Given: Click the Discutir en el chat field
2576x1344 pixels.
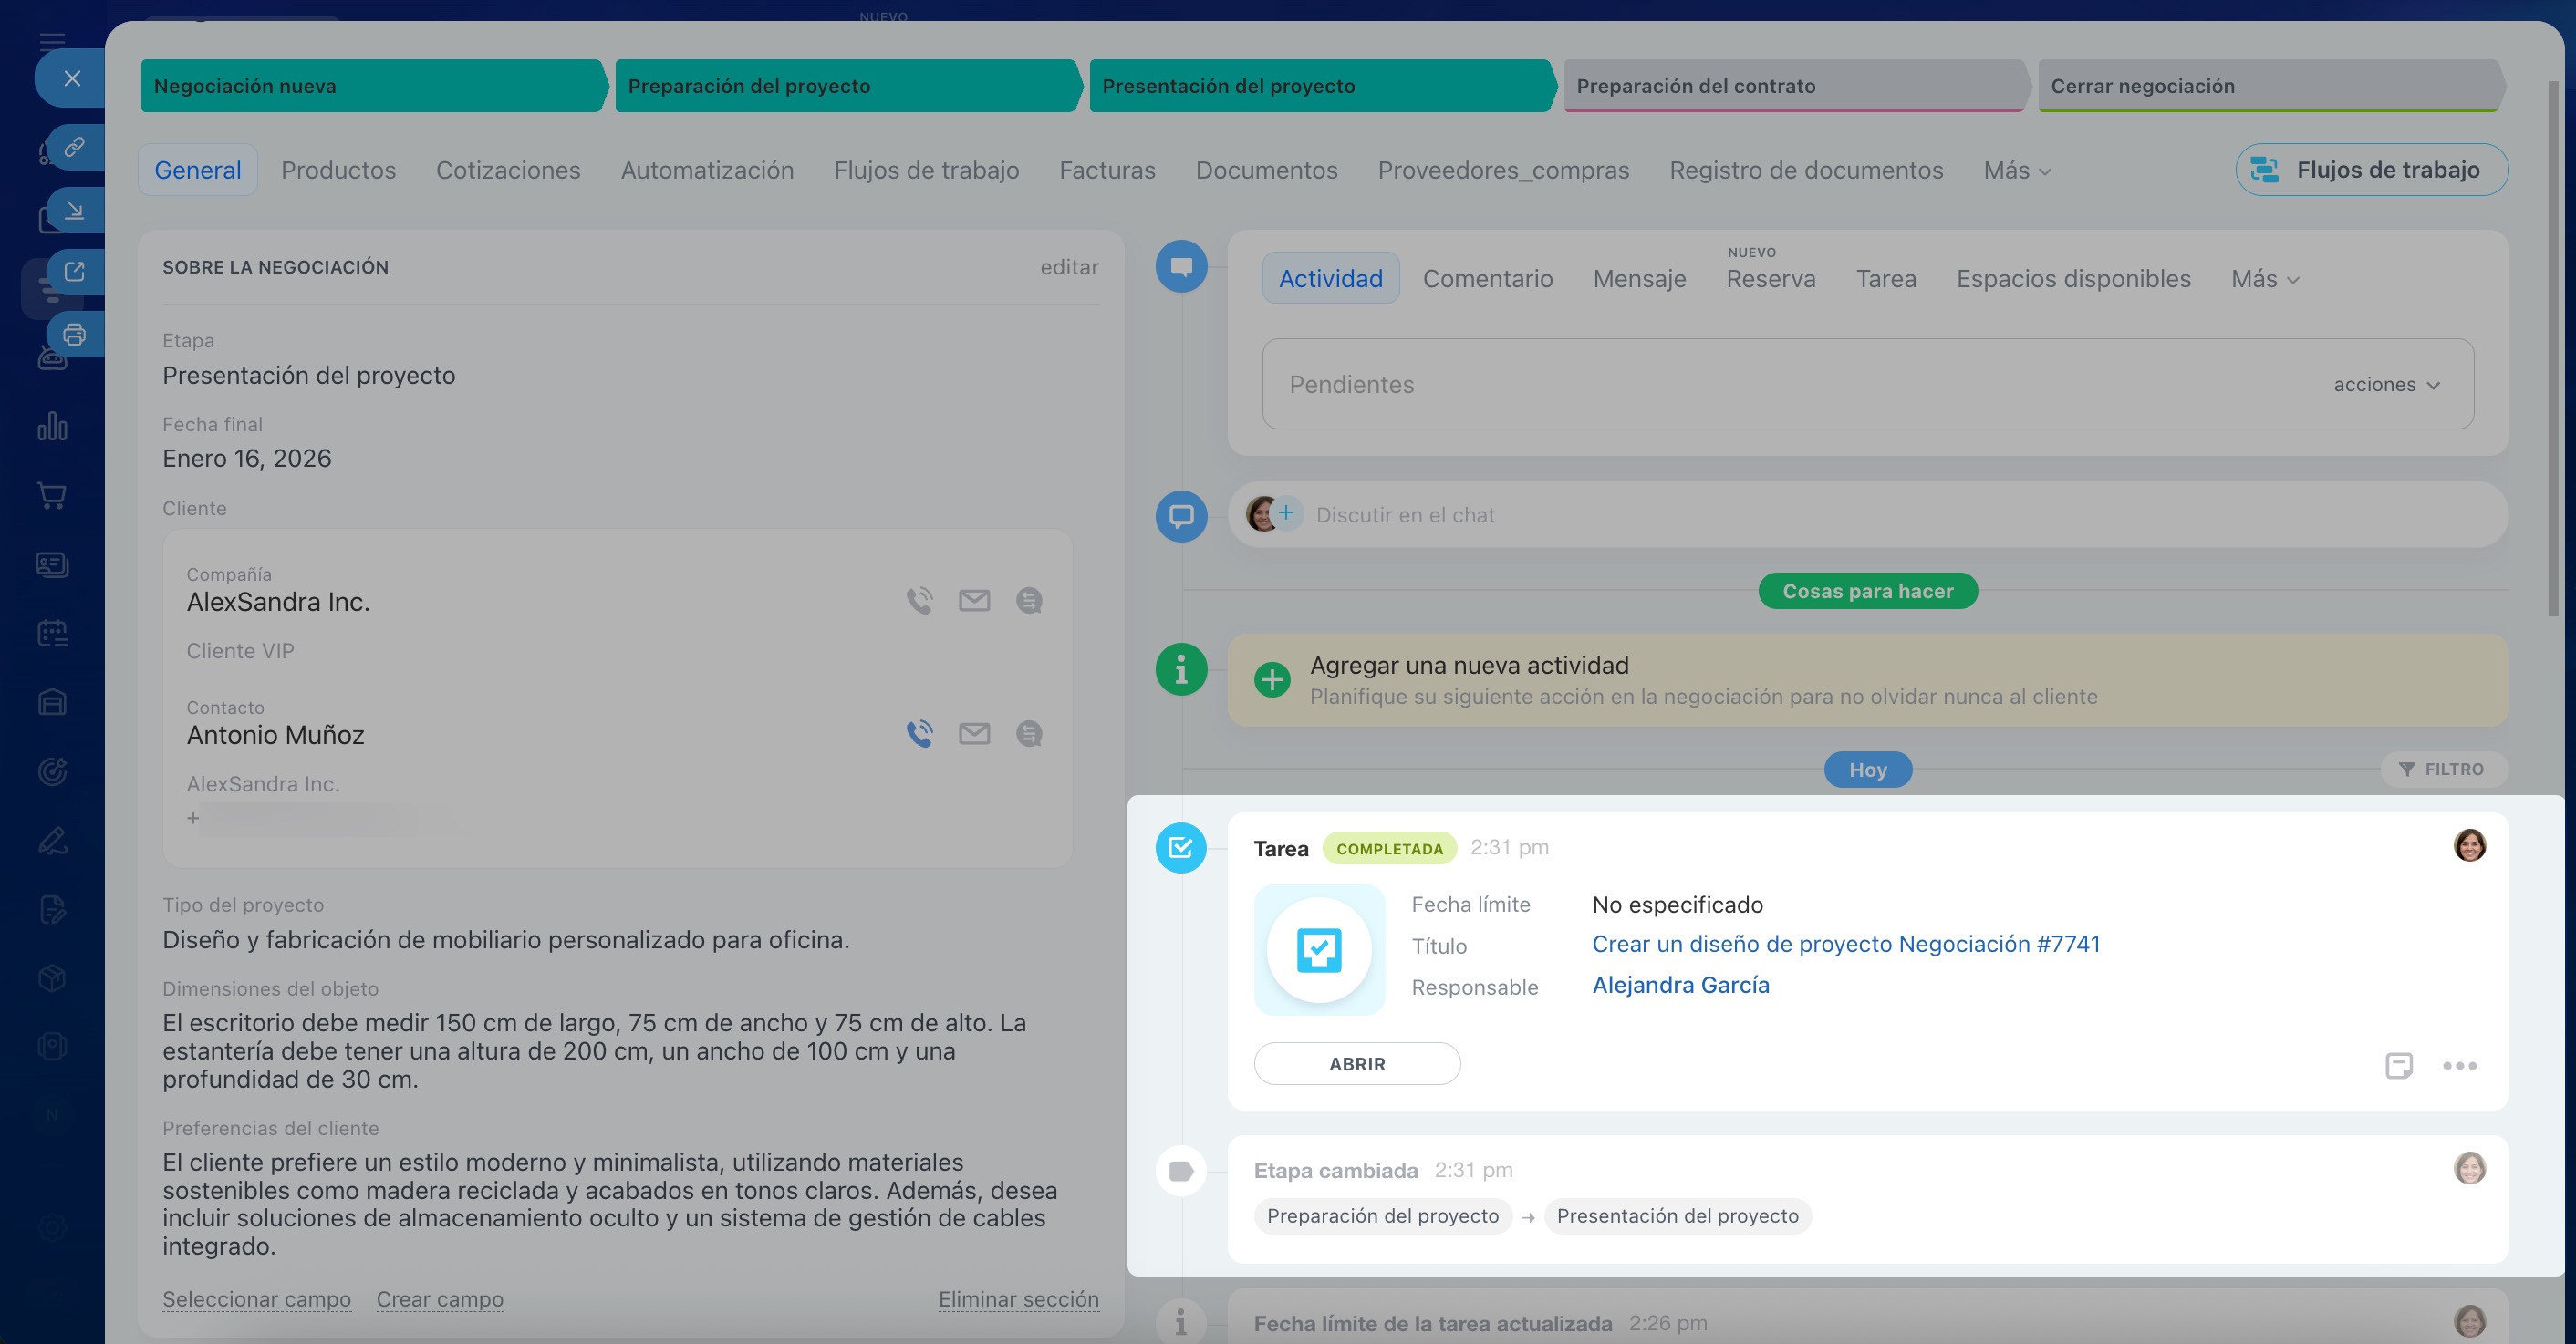Looking at the screenshot, I should [1404, 514].
